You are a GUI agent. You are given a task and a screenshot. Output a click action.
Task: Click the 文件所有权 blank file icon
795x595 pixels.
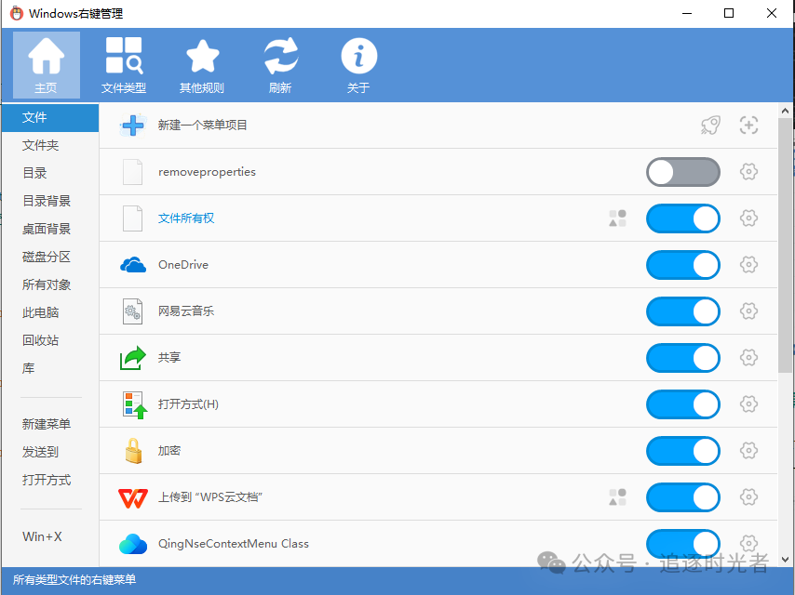click(133, 218)
